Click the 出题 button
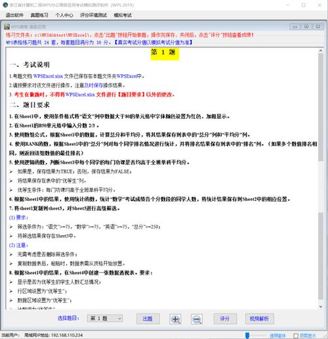The image size is (328, 339). coord(148,319)
